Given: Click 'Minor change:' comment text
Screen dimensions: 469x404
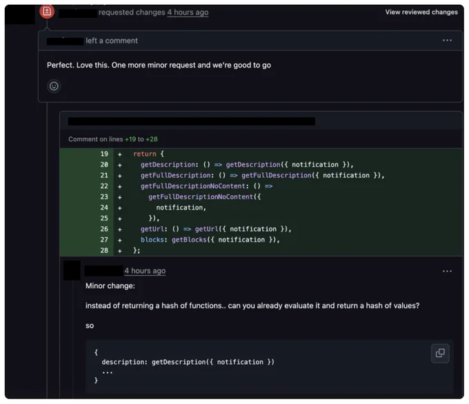Looking at the screenshot, I should pos(110,286).
